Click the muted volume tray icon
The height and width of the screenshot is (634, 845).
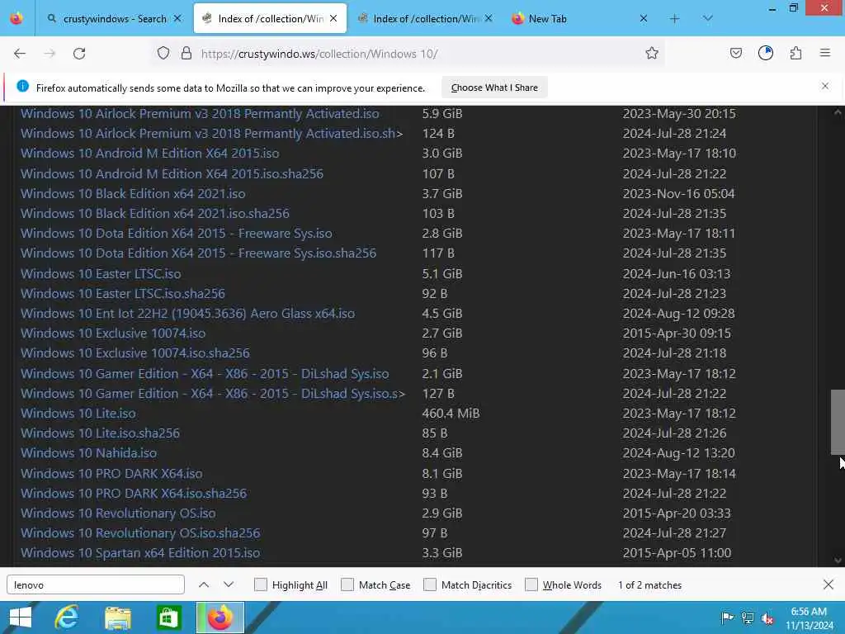tap(767, 618)
